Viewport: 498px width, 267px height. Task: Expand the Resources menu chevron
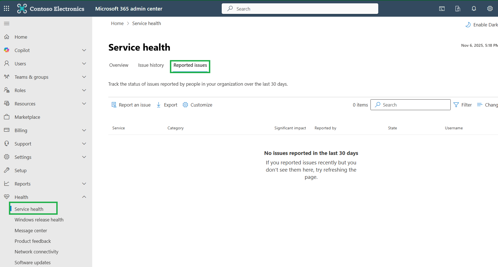[x=84, y=103]
